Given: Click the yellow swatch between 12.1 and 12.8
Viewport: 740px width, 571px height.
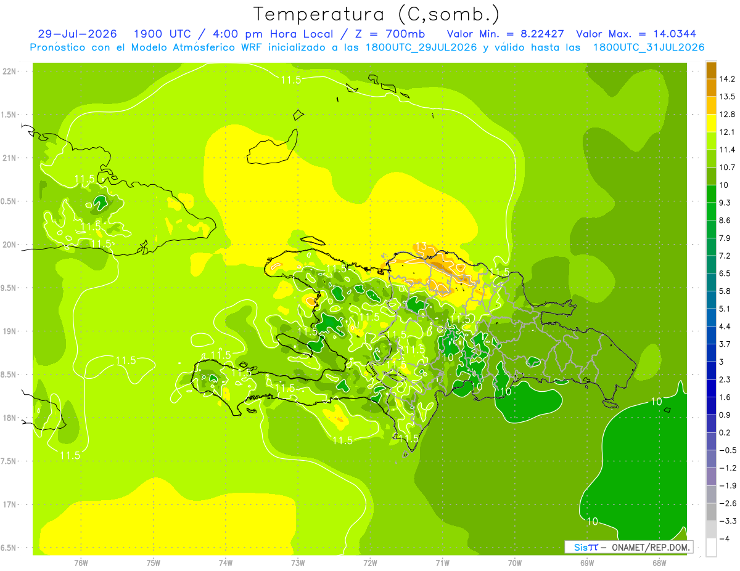Looking at the screenshot, I should pyautogui.click(x=711, y=123).
